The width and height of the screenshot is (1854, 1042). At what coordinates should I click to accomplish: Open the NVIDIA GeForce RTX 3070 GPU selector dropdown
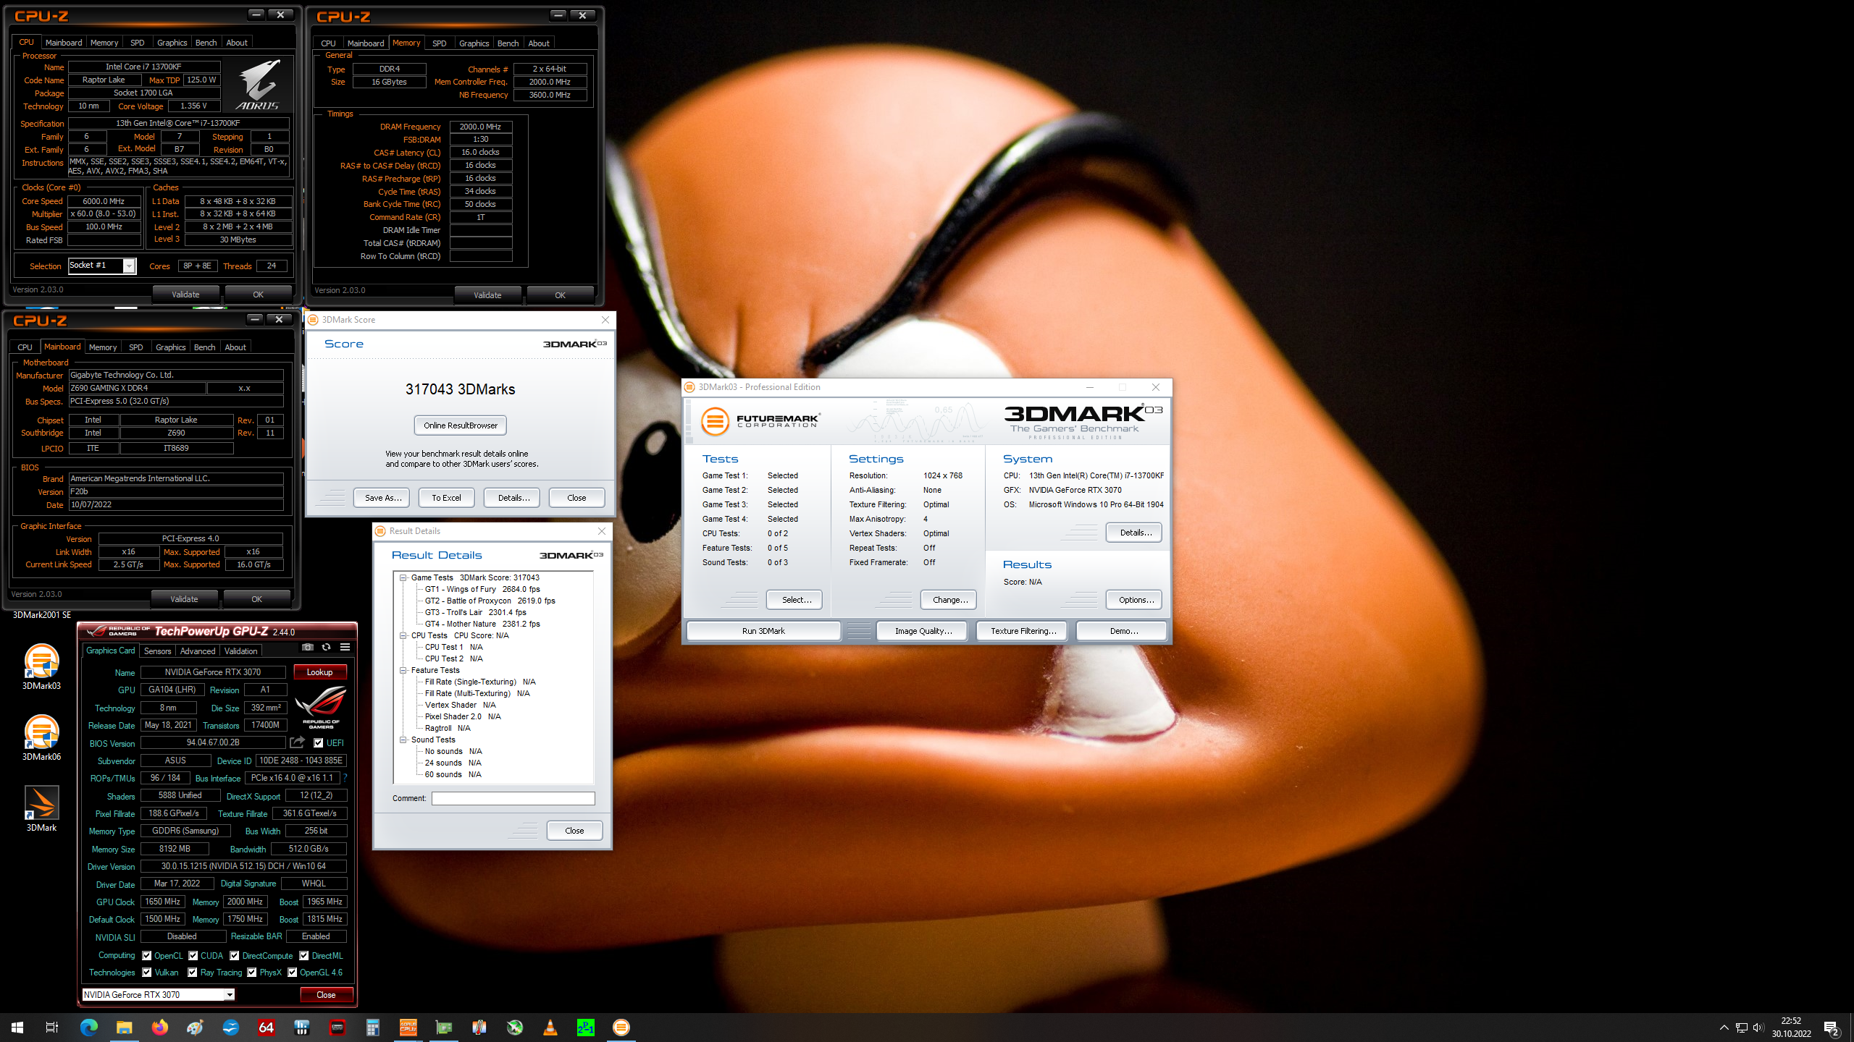[x=159, y=994]
